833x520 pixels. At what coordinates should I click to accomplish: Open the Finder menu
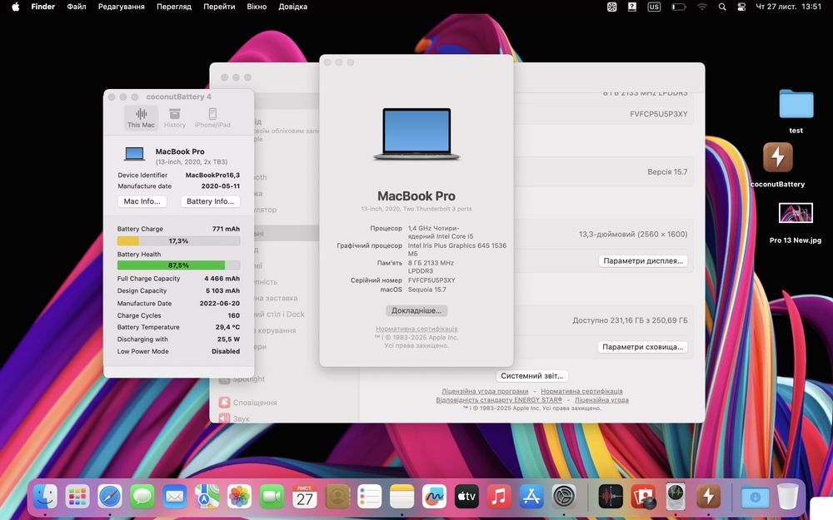point(43,7)
